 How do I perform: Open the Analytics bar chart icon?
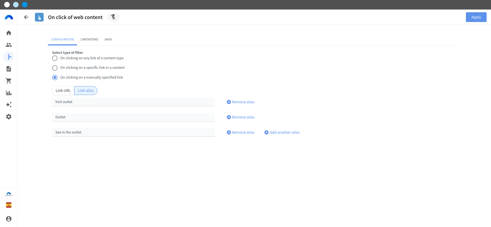9,93
